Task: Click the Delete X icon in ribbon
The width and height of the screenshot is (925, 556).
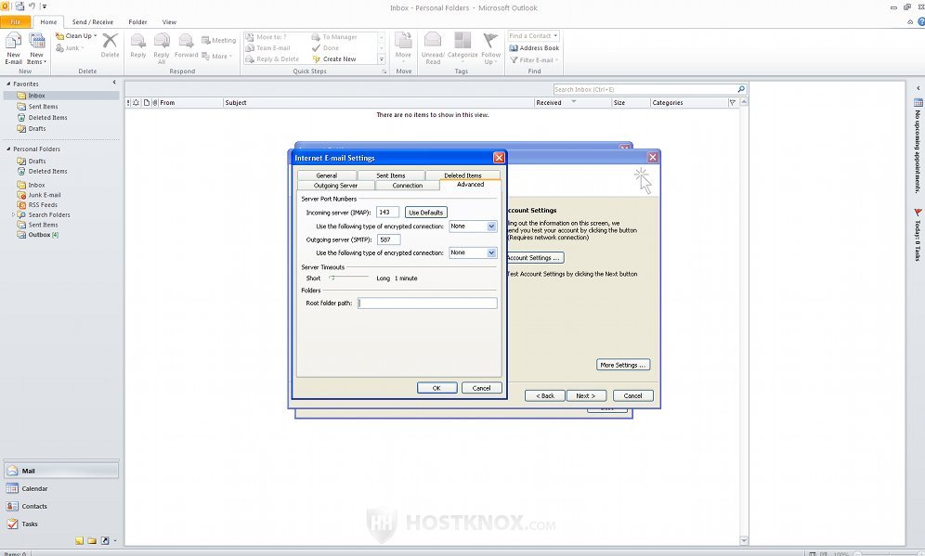Action: (x=110, y=41)
